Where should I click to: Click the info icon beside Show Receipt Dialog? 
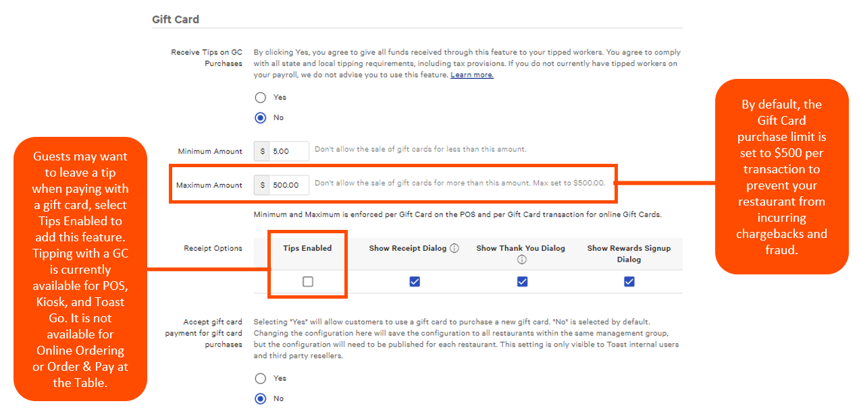454,248
